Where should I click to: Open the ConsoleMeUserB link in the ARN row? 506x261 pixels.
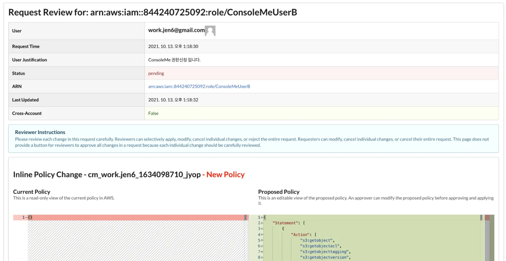(x=199, y=86)
